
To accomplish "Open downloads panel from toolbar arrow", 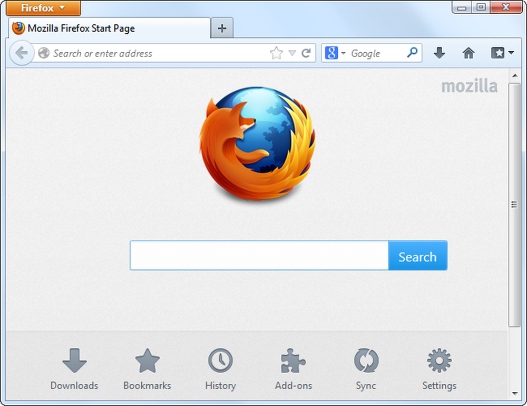I will pyautogui.click(x=440, y=53).
